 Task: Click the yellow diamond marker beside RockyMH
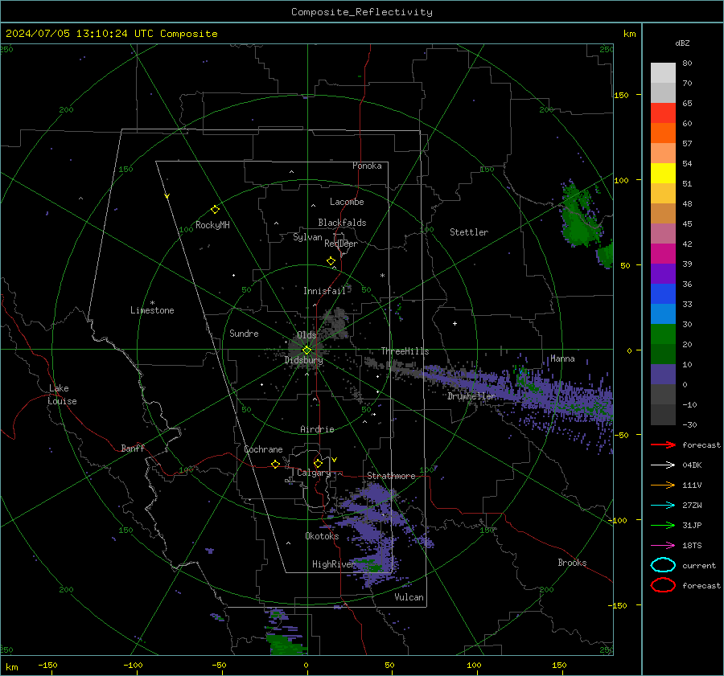click(x=215, y=210)
